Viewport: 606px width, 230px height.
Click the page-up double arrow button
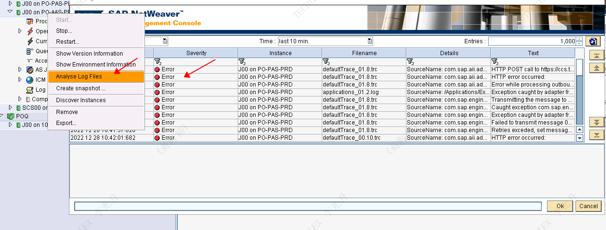pos(596,68)
